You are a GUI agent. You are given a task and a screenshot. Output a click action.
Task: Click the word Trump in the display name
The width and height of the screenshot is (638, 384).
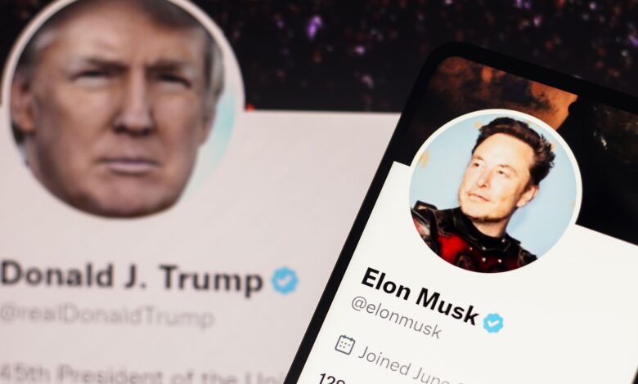pyautogui.click(x=212, y=279)
